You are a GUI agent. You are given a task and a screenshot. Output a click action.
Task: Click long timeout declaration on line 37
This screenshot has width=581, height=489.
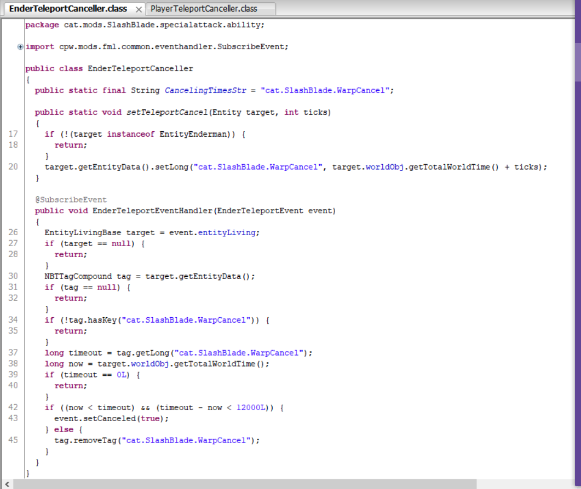point(179,353)
